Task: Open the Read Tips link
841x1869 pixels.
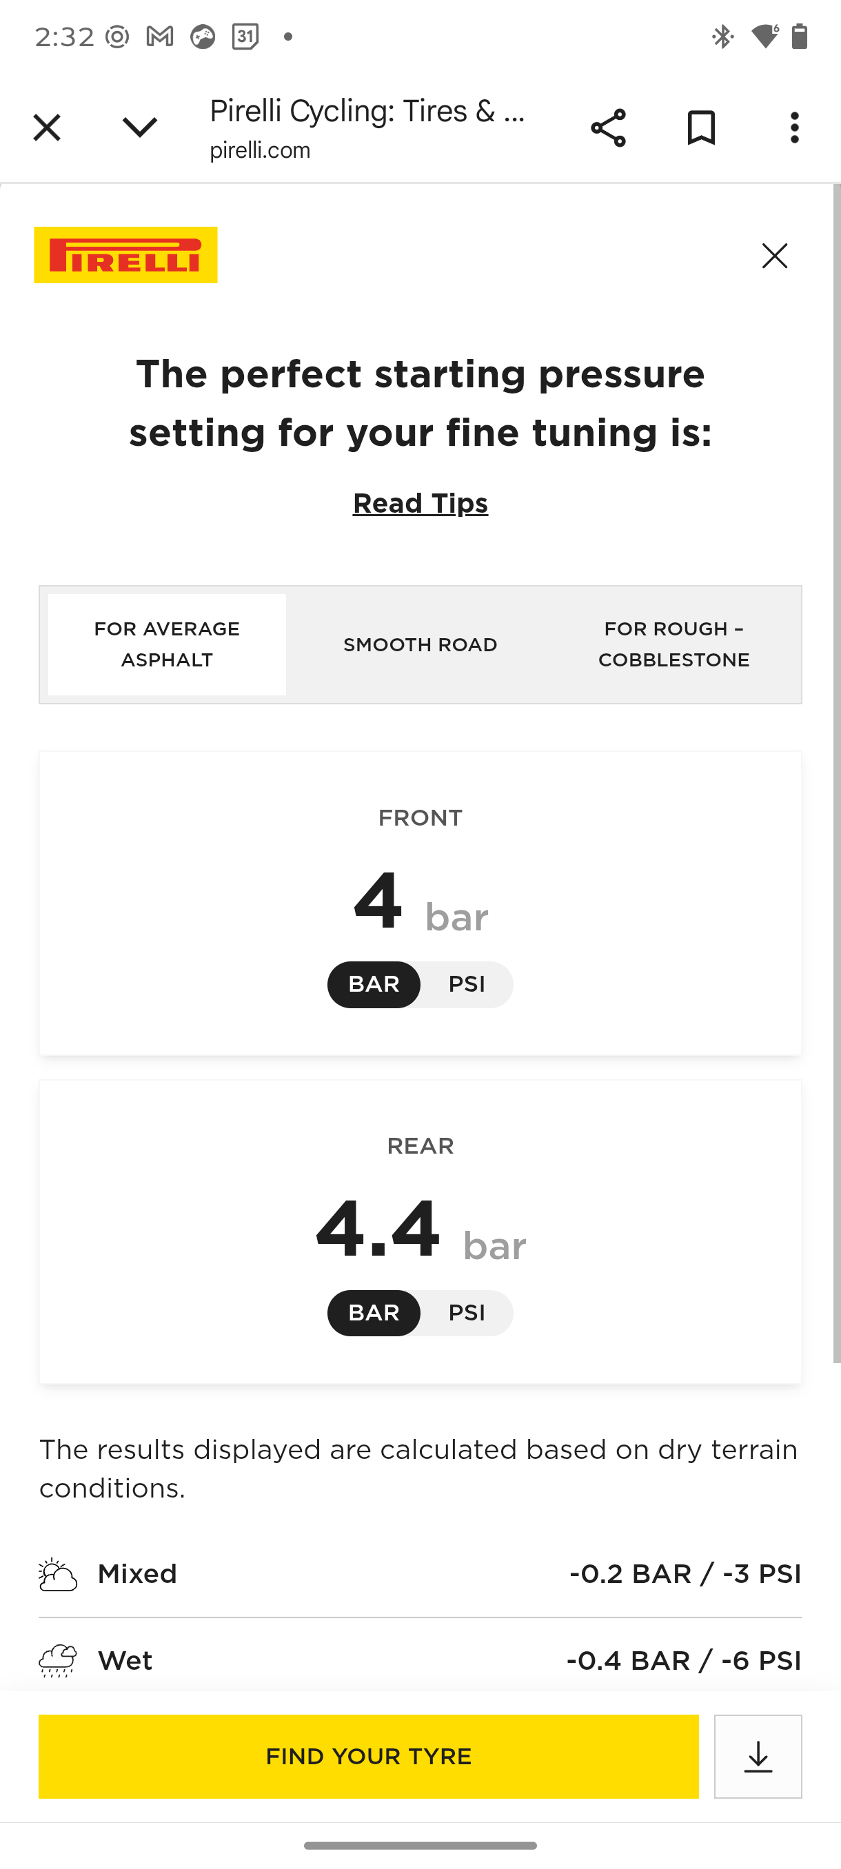Action: point(420,504)
